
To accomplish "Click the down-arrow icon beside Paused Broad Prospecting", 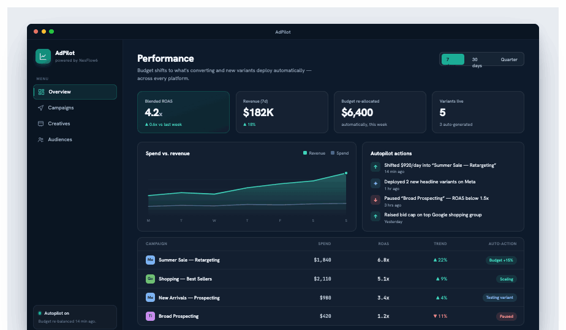I will click(x=375, y=200).
